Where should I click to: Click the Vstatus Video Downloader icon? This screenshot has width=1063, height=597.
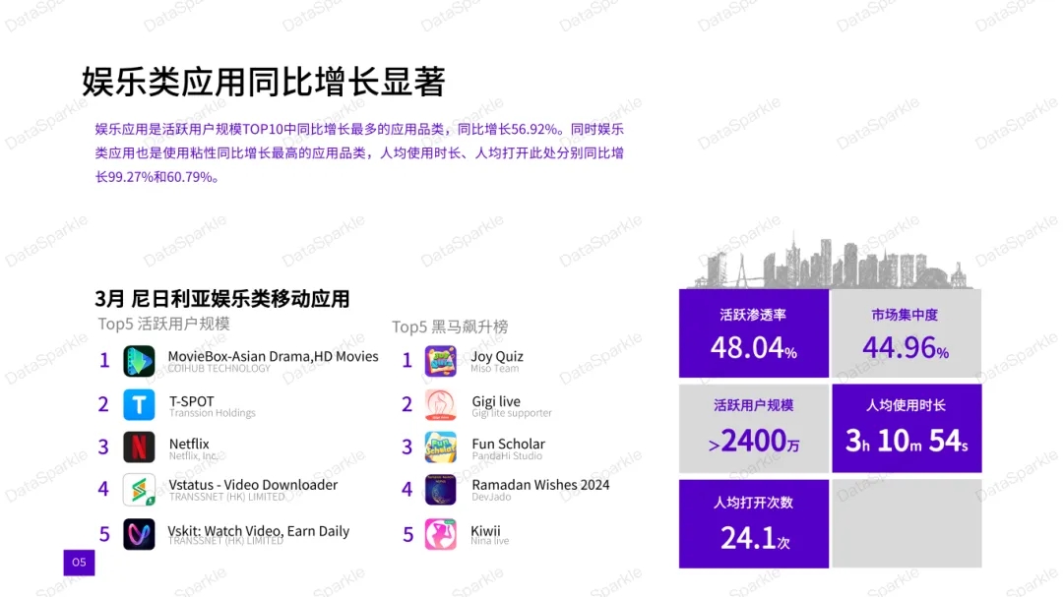[139, 490]
